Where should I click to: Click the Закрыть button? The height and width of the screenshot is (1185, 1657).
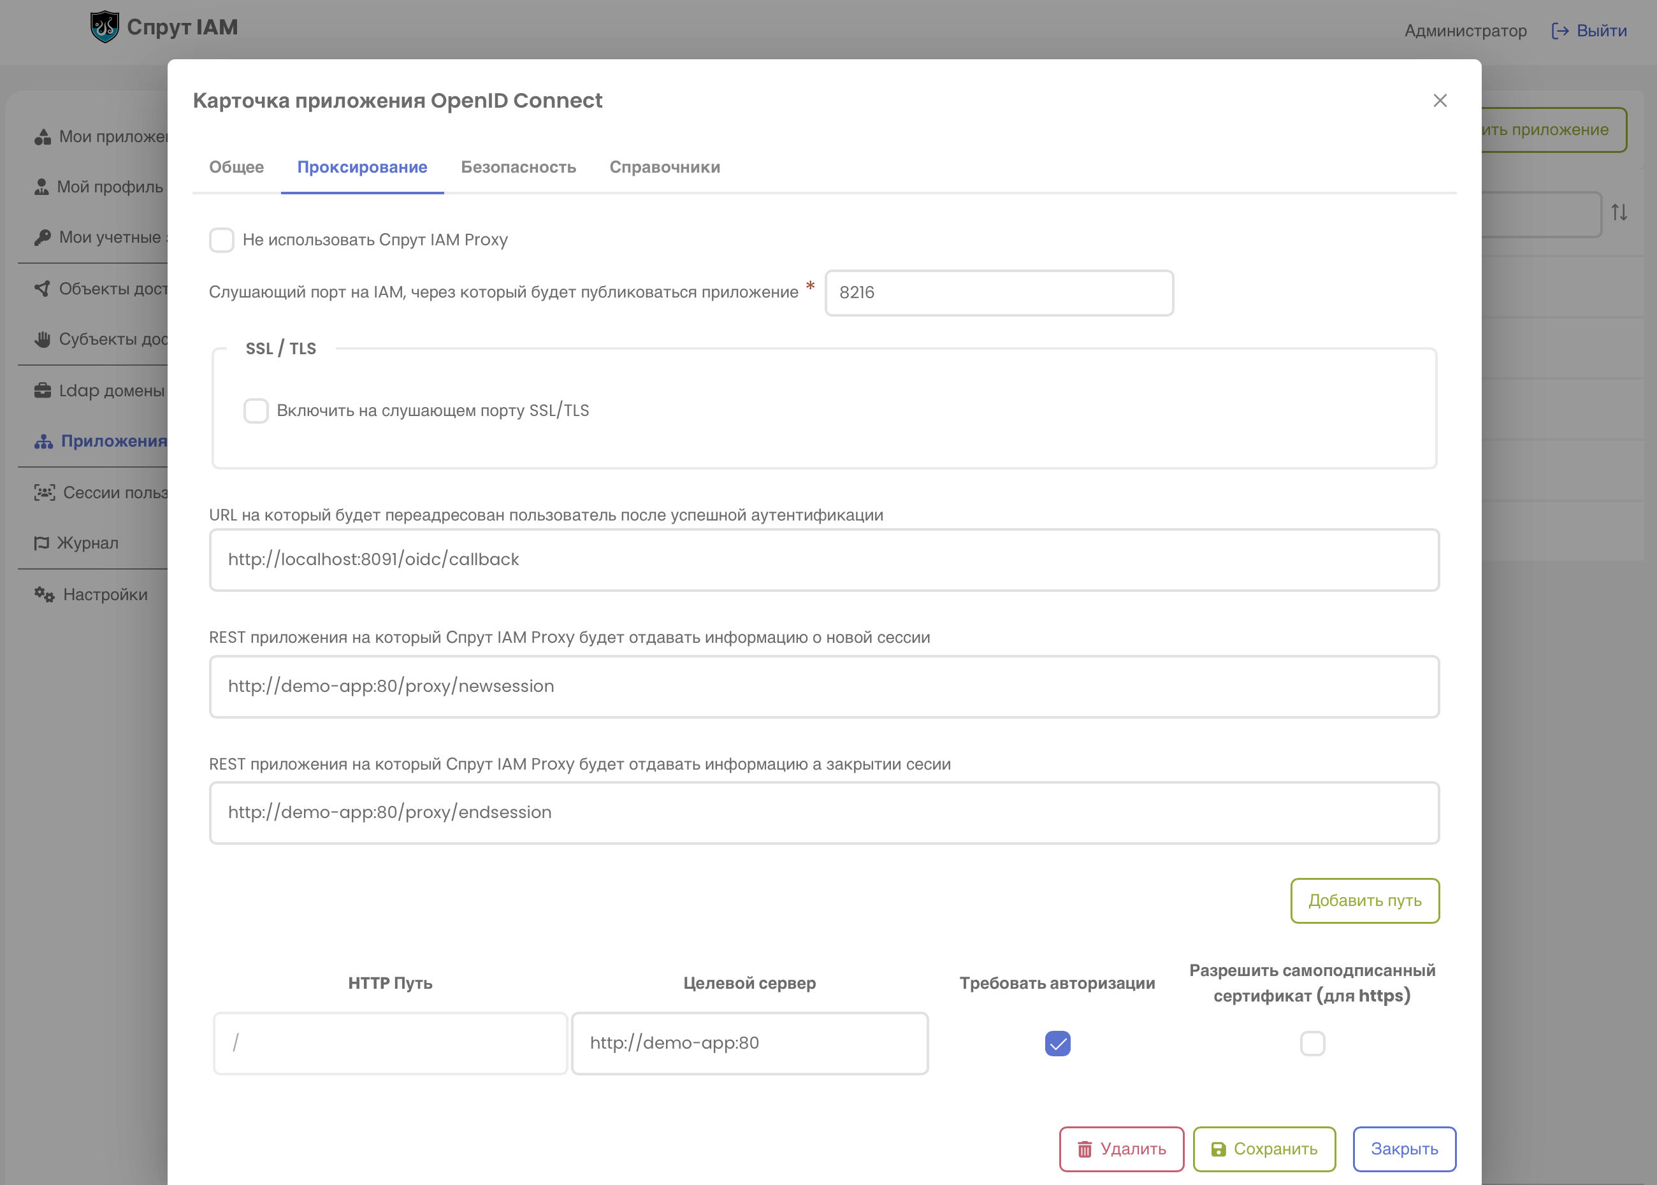[1405, 1149]
